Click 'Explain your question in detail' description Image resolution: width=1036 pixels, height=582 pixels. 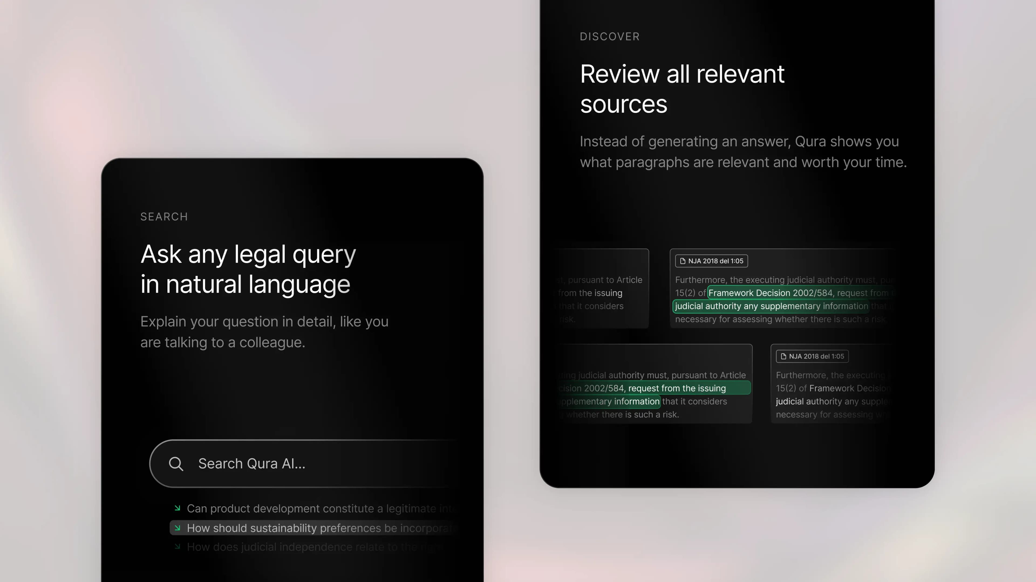[x=264, y=332]
